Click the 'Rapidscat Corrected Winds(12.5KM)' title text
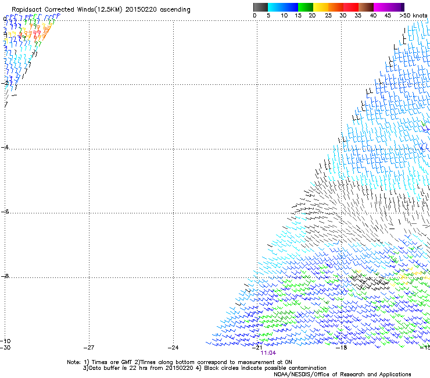 [x=67, y=10]
